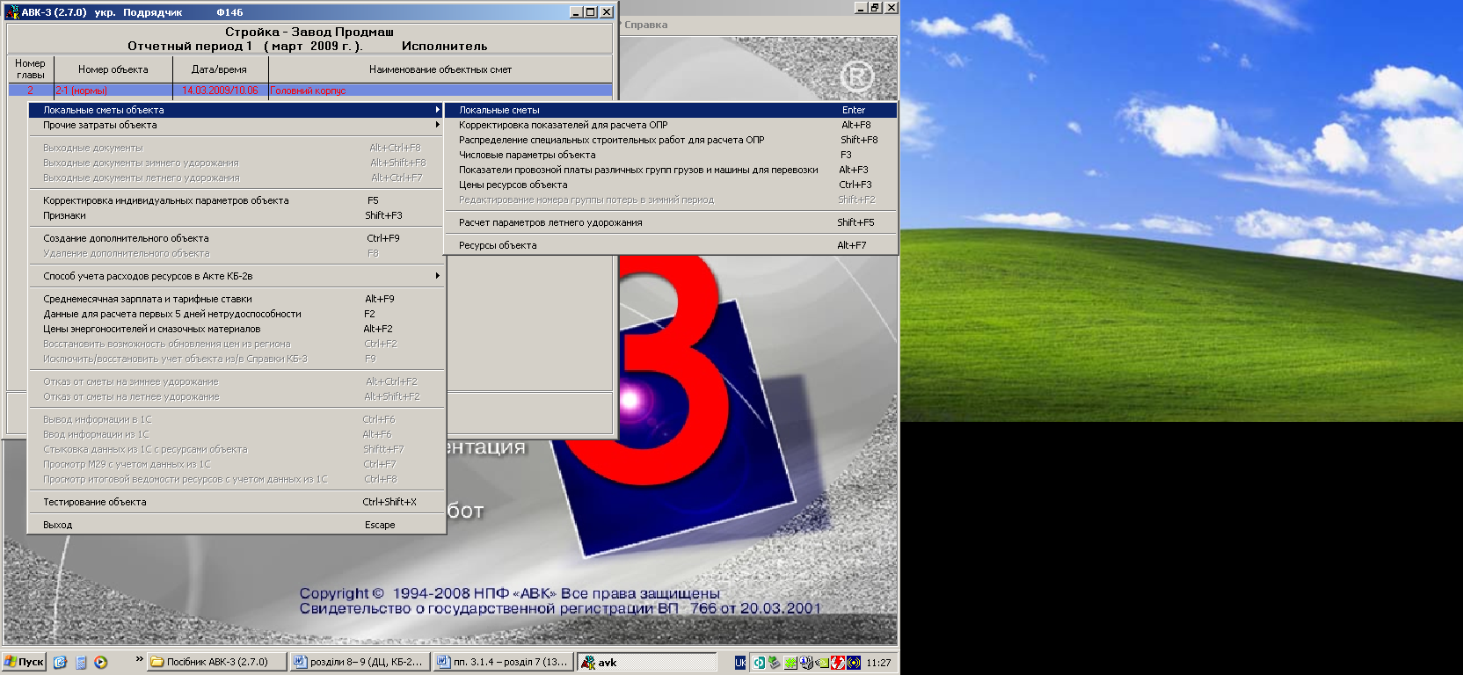
Task: Click grayed Удаление дополнительного объекта entry
Action: click(236, 253)
